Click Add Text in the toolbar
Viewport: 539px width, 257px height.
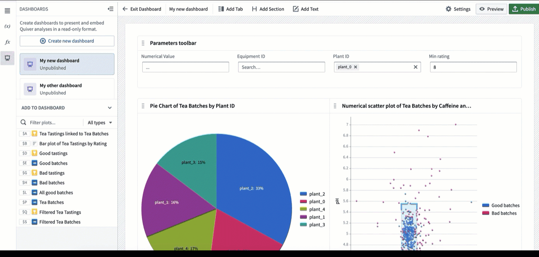coord(306,9)
